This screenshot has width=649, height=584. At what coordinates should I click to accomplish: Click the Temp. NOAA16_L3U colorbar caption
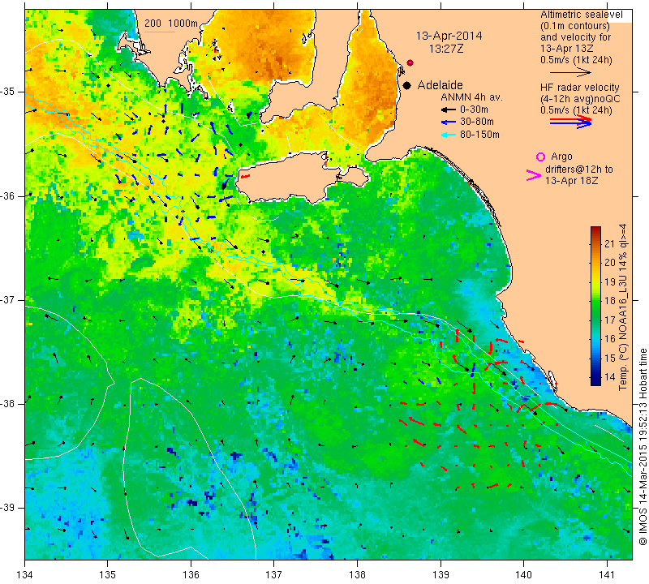pos(623,307)
